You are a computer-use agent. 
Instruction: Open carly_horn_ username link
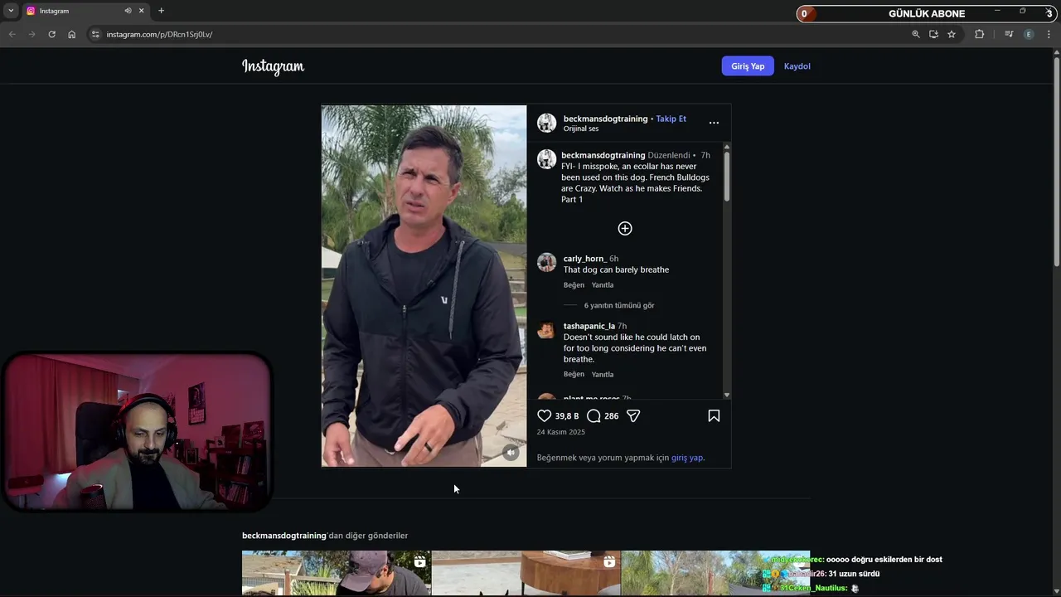click(x=585, y=259)
